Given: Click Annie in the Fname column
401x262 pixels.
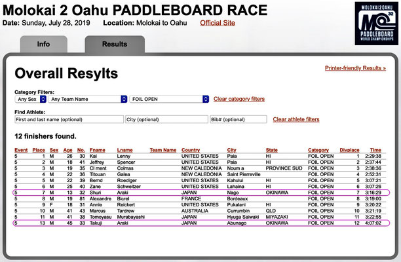Looking at the screenshot, I should [x=96, y=205].
